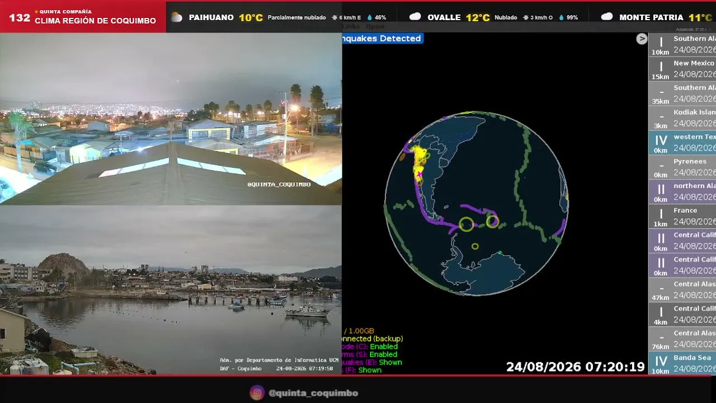The height and width of the screenshot is (403, 716).
Task: Click the @quinta_coquimbo handle in footer
Action: 313,393
